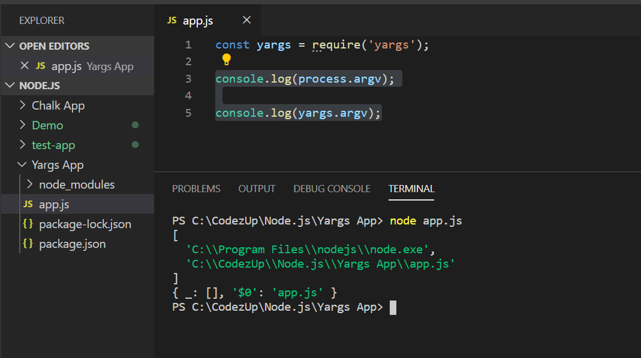Click the package-lock.json braces icon
Viewport: 641px width, 358px height.
point(28,224)
